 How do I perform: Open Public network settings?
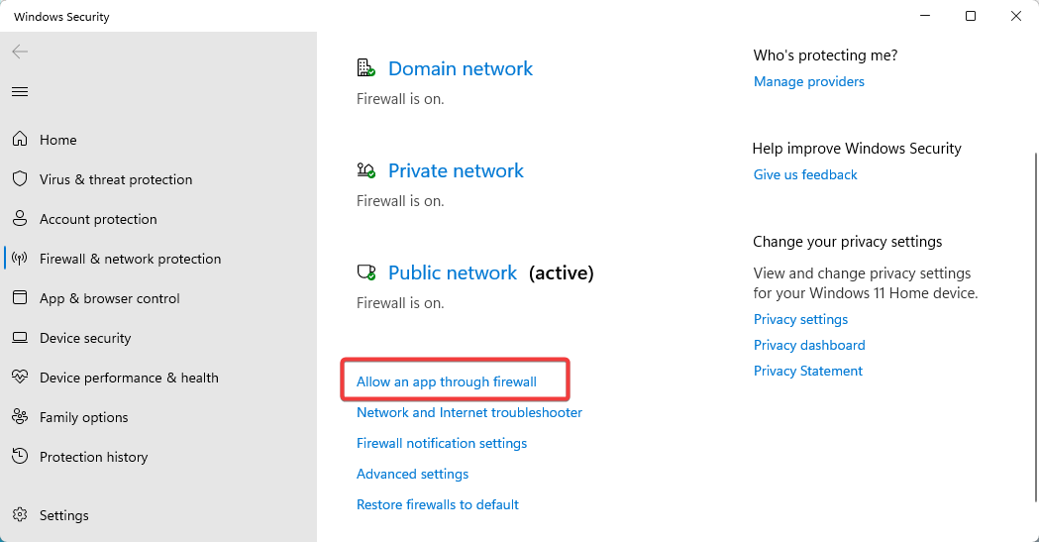pos(452,272)
